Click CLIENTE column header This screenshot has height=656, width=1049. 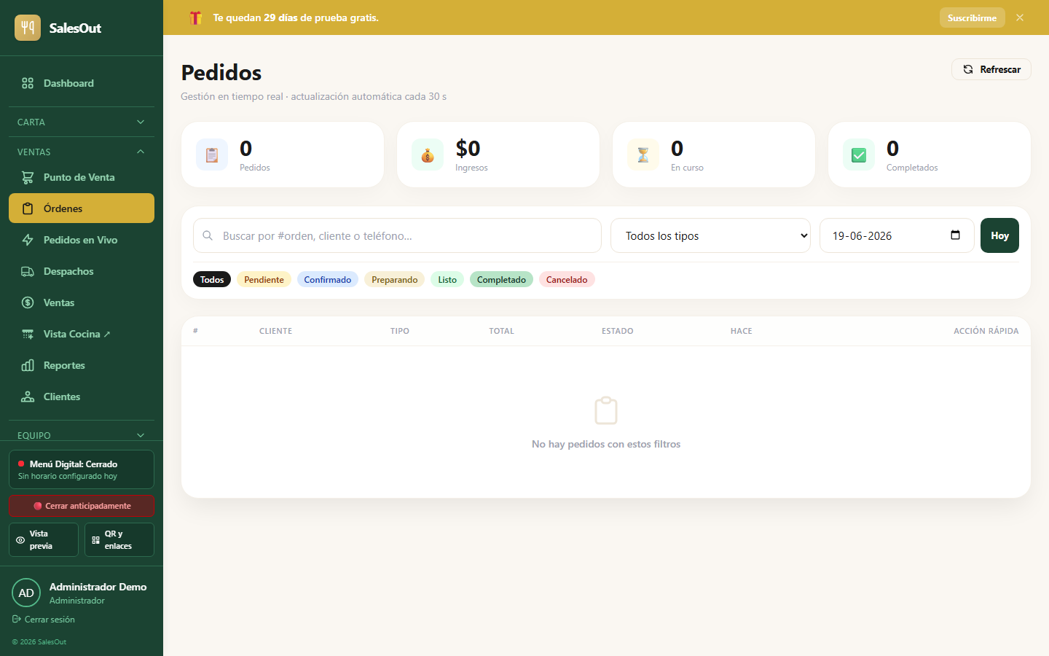pyautogui.click(x=275, y=331)
